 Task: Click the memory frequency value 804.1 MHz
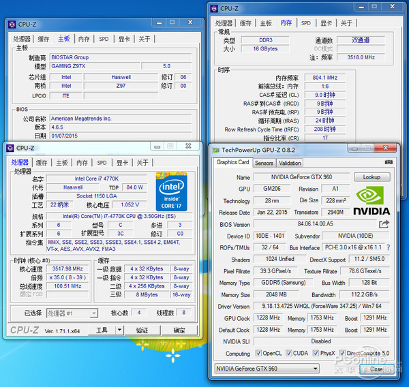click(x=325, y=78)
